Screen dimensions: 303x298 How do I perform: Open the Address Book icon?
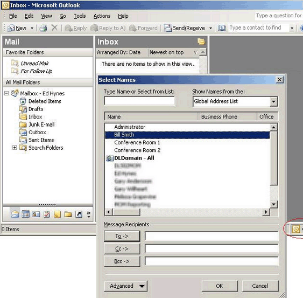click(222, 28)
